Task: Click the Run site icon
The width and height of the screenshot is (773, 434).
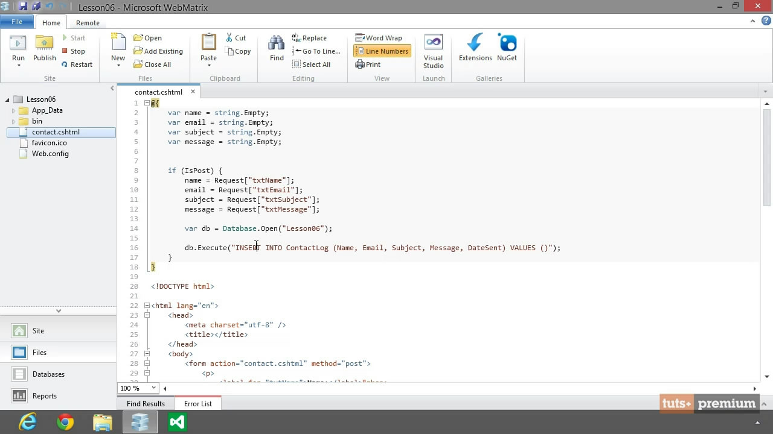Action: 18,43
